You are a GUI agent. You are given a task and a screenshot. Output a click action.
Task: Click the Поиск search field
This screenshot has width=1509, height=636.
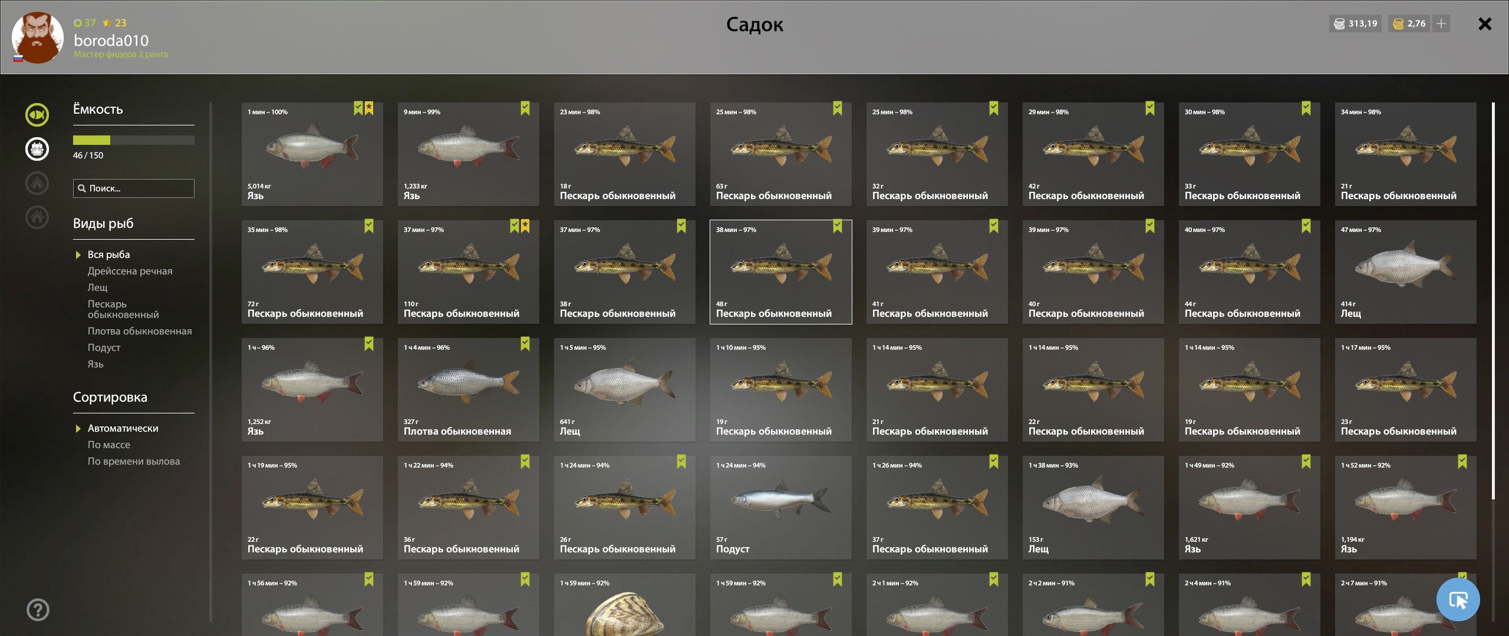coord(134,188)
